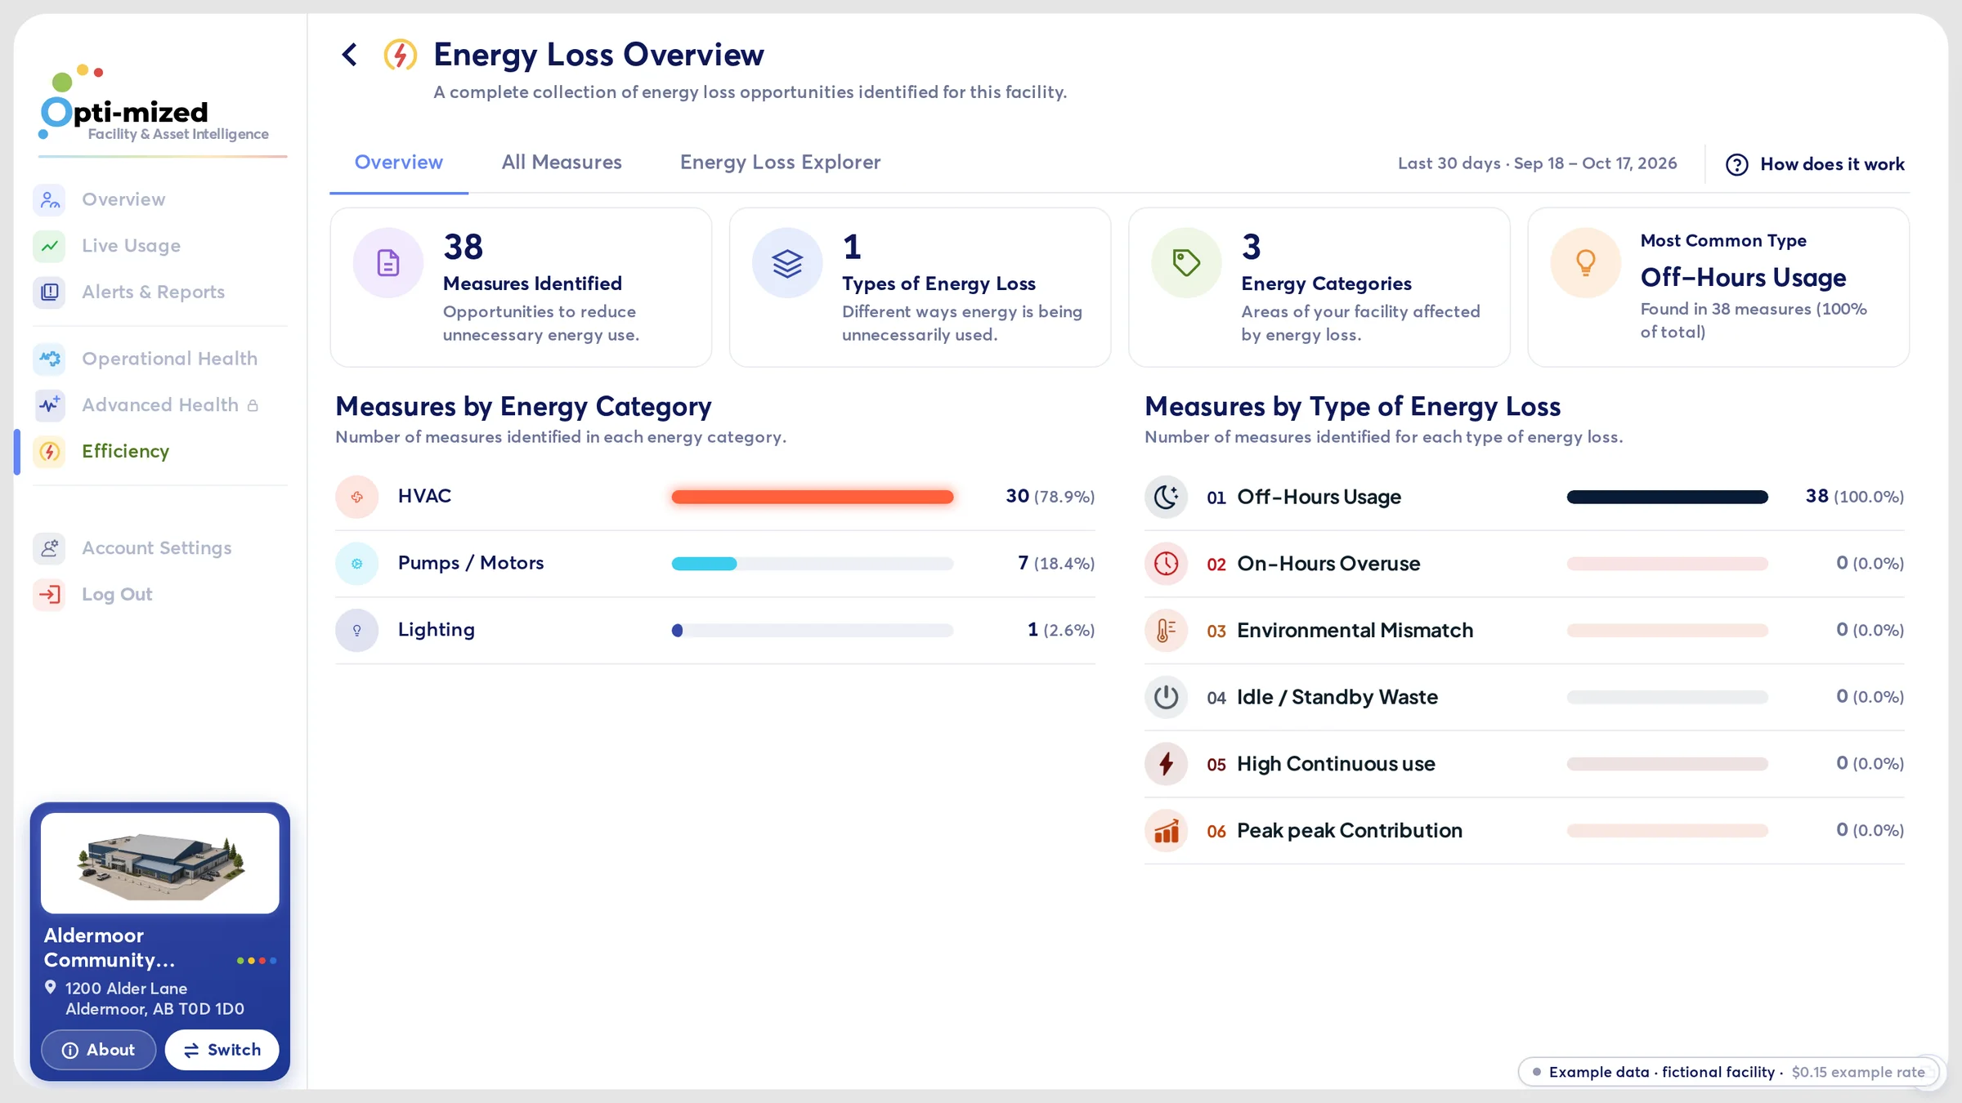Go back with the left chevron arrow
Viewport: 1962px width, 1103px height.
pyautogui.click(x=350, y=55)
